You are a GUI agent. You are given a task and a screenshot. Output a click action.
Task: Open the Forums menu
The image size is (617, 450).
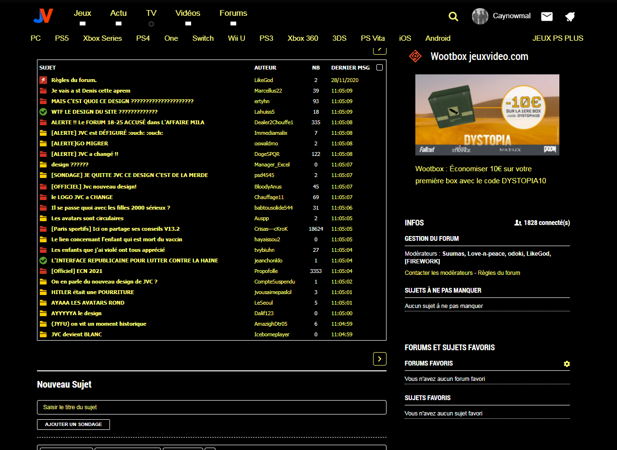(233, 13)
